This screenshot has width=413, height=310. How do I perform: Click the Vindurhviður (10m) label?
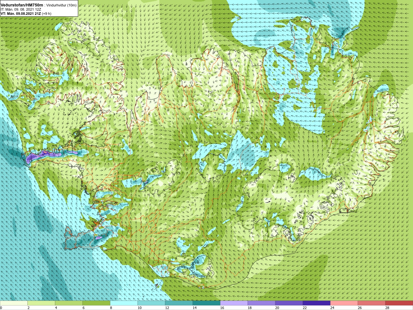coord(61,5)
